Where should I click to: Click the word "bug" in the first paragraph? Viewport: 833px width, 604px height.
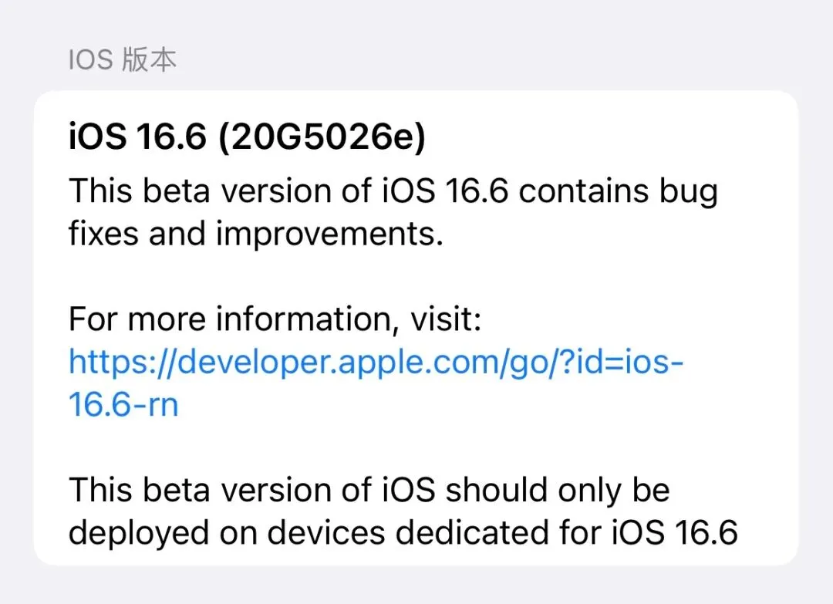[689, 192]
